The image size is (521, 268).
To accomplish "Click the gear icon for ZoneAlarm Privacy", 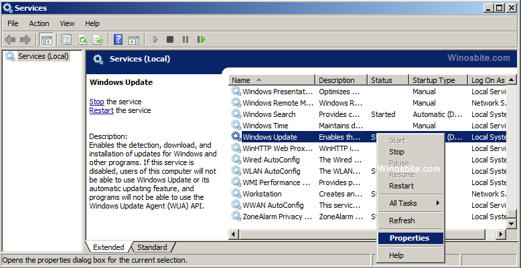I will coord(236,217).
